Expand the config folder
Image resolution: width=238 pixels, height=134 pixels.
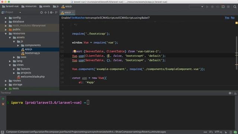pos(6,18)
